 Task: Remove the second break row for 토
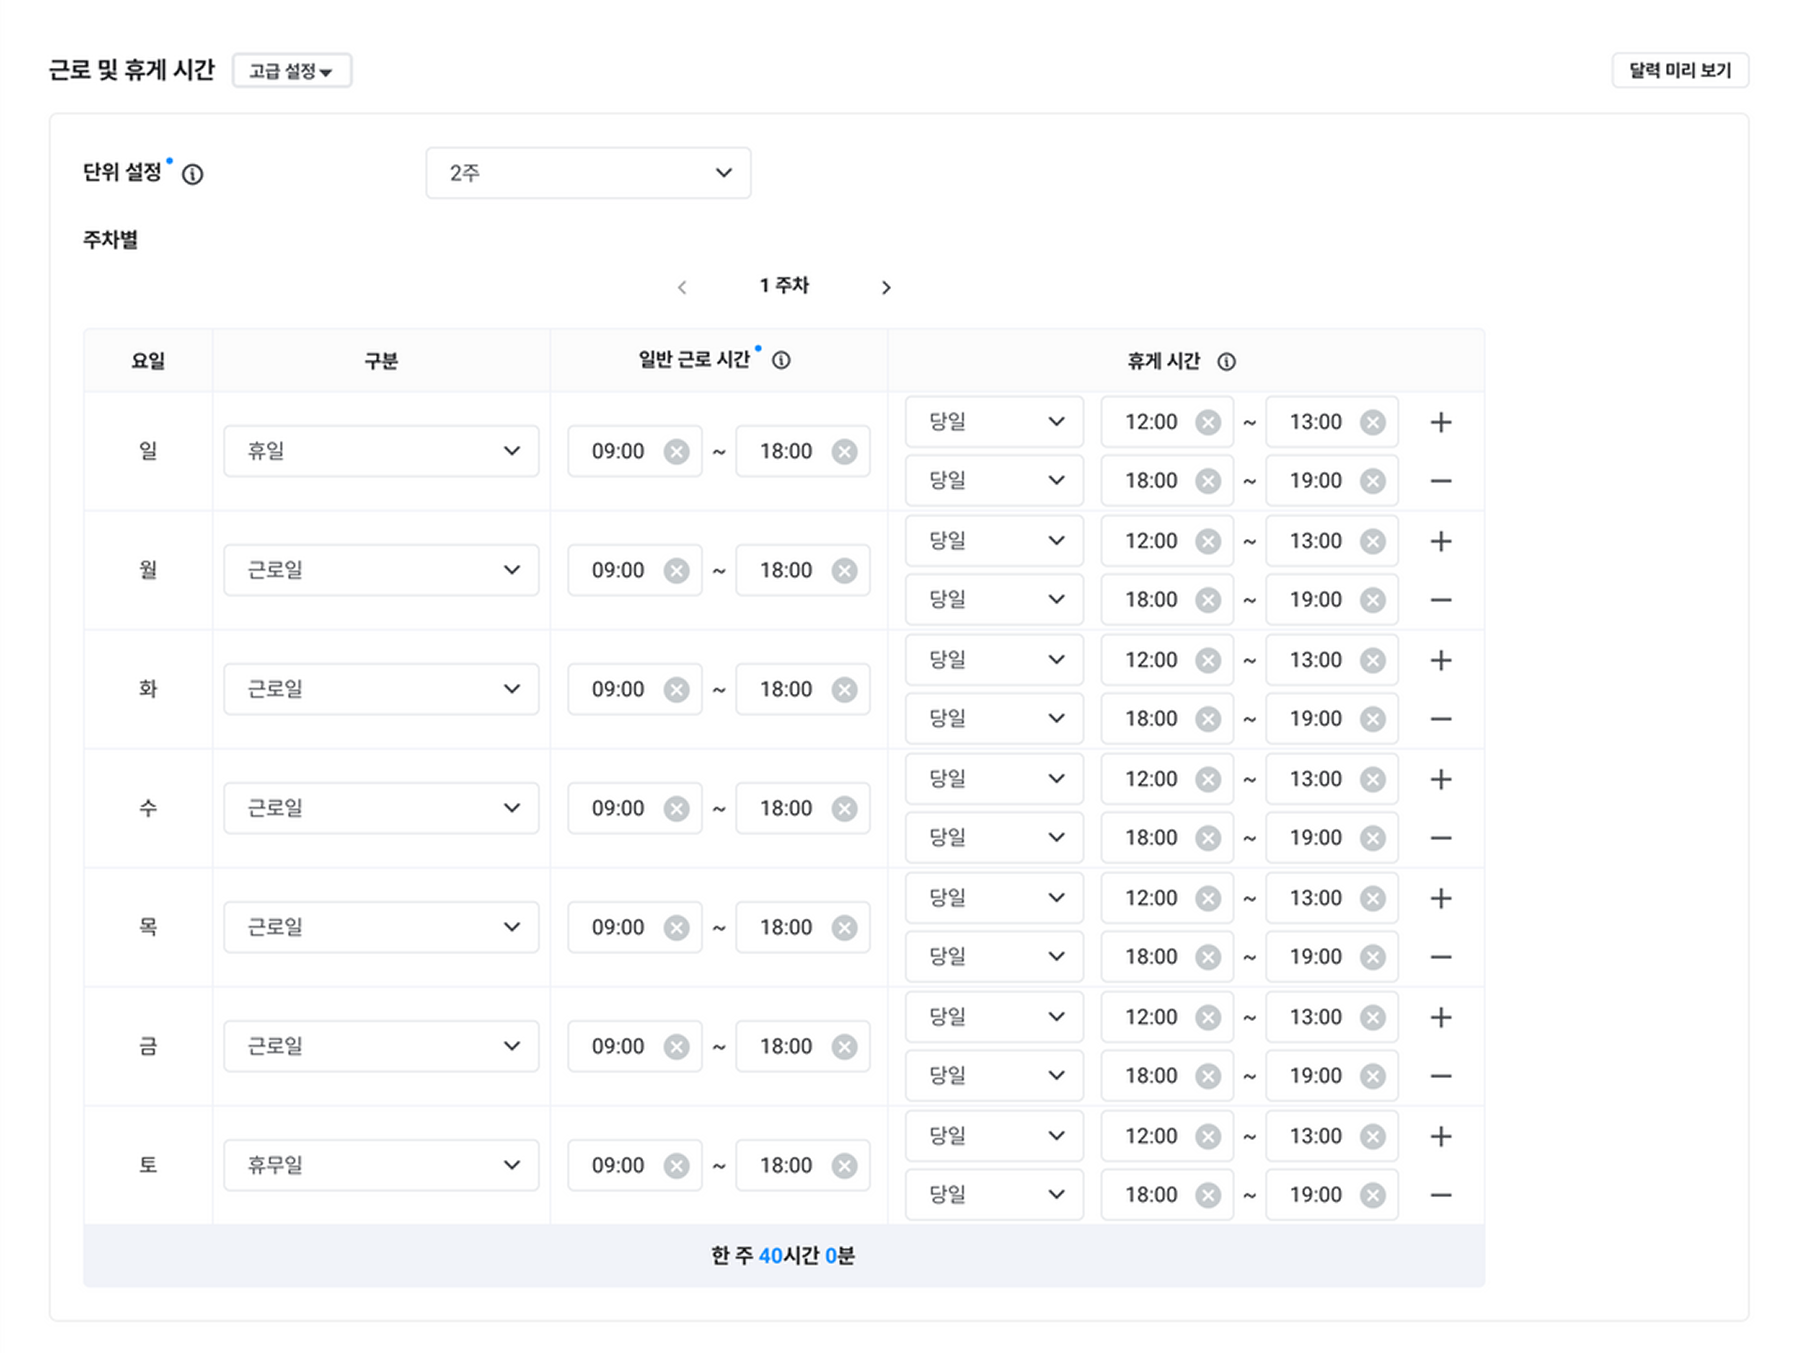[x=1440, y=1194]
